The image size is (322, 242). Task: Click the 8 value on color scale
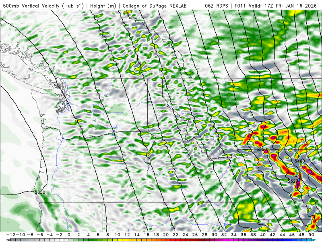coord(107,235)
